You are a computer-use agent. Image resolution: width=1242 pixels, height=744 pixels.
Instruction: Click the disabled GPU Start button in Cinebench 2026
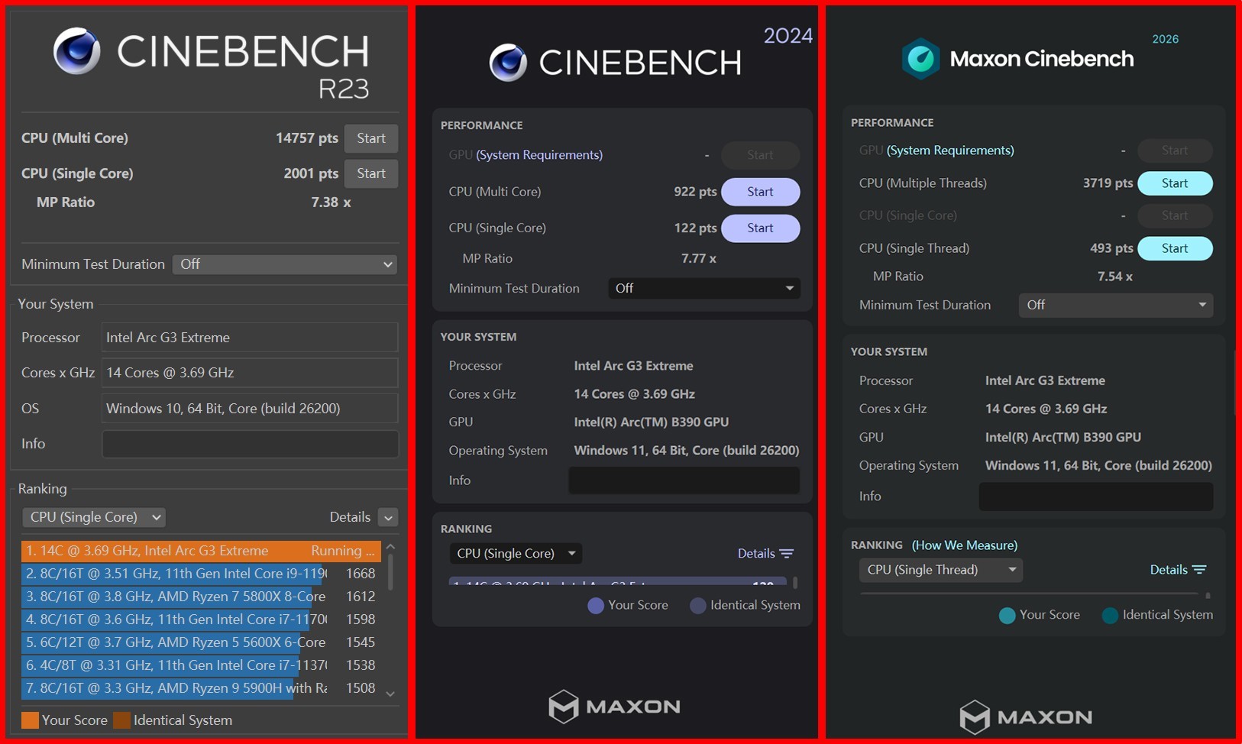1175,150
